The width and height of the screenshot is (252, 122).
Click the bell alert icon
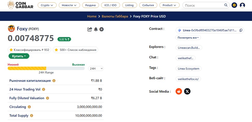96,29
